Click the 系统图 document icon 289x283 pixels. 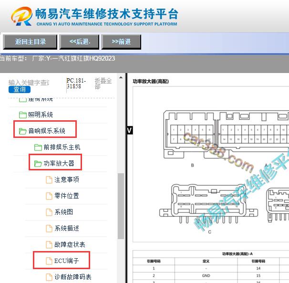[49, 212]
